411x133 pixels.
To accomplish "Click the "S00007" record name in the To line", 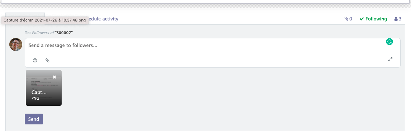I will click(64, 33).
